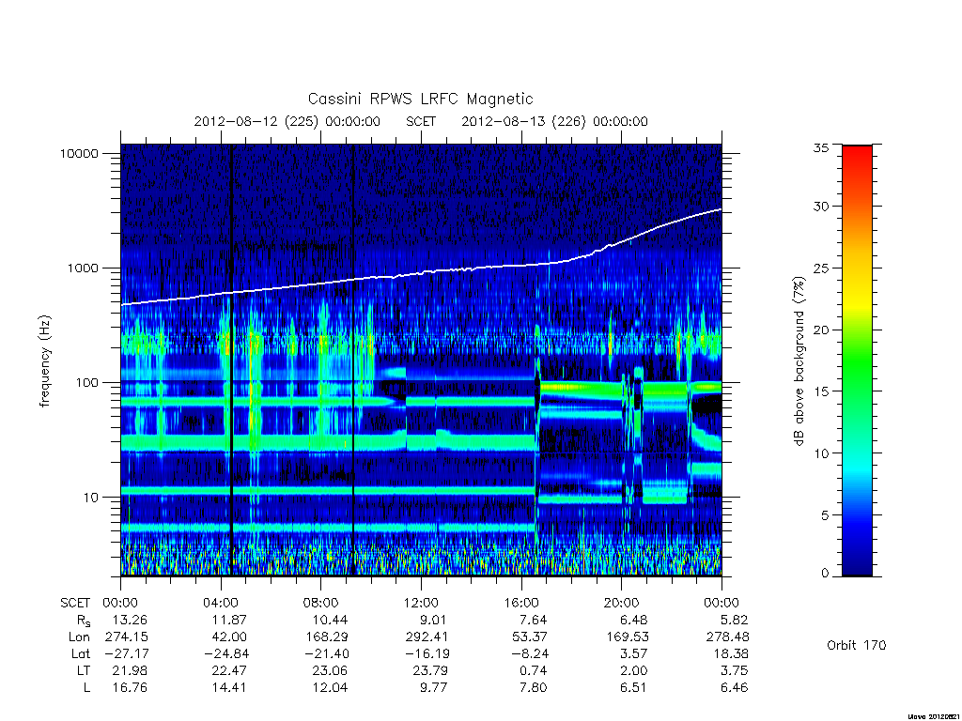The image size is (962, 721).
Task: Click the 1000 frequency tick label
Action: click(x=83, y=268)
